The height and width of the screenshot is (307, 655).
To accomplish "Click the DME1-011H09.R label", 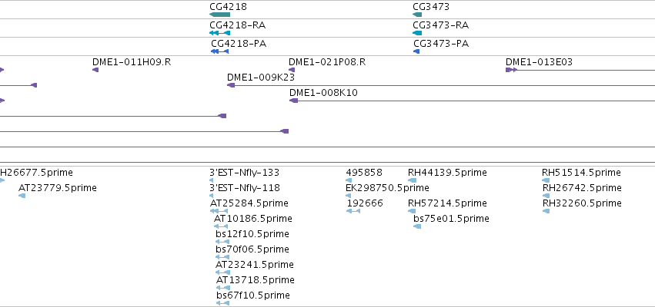I will click(132, 62).
